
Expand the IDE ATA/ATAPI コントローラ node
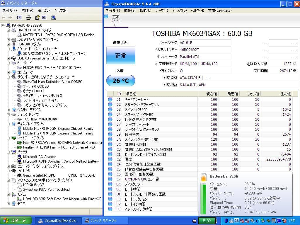point(8,40)
